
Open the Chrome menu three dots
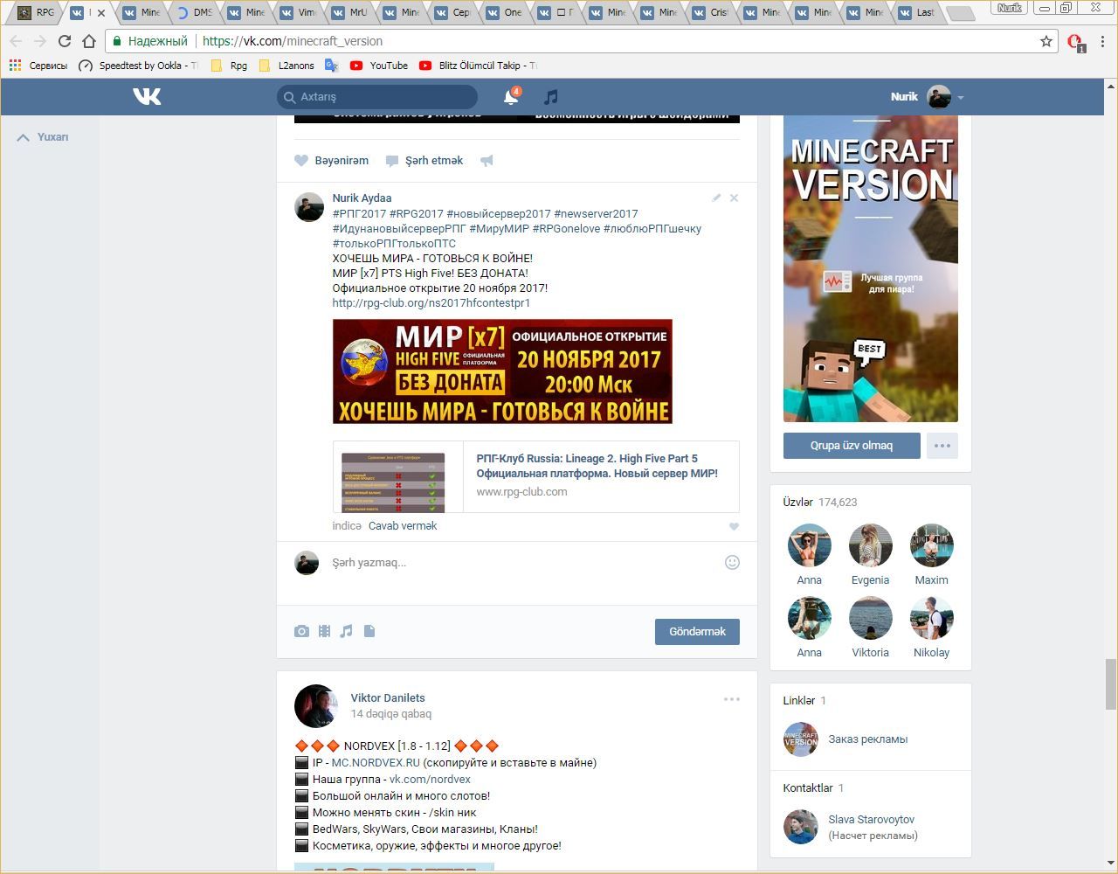pos(1103,41)
